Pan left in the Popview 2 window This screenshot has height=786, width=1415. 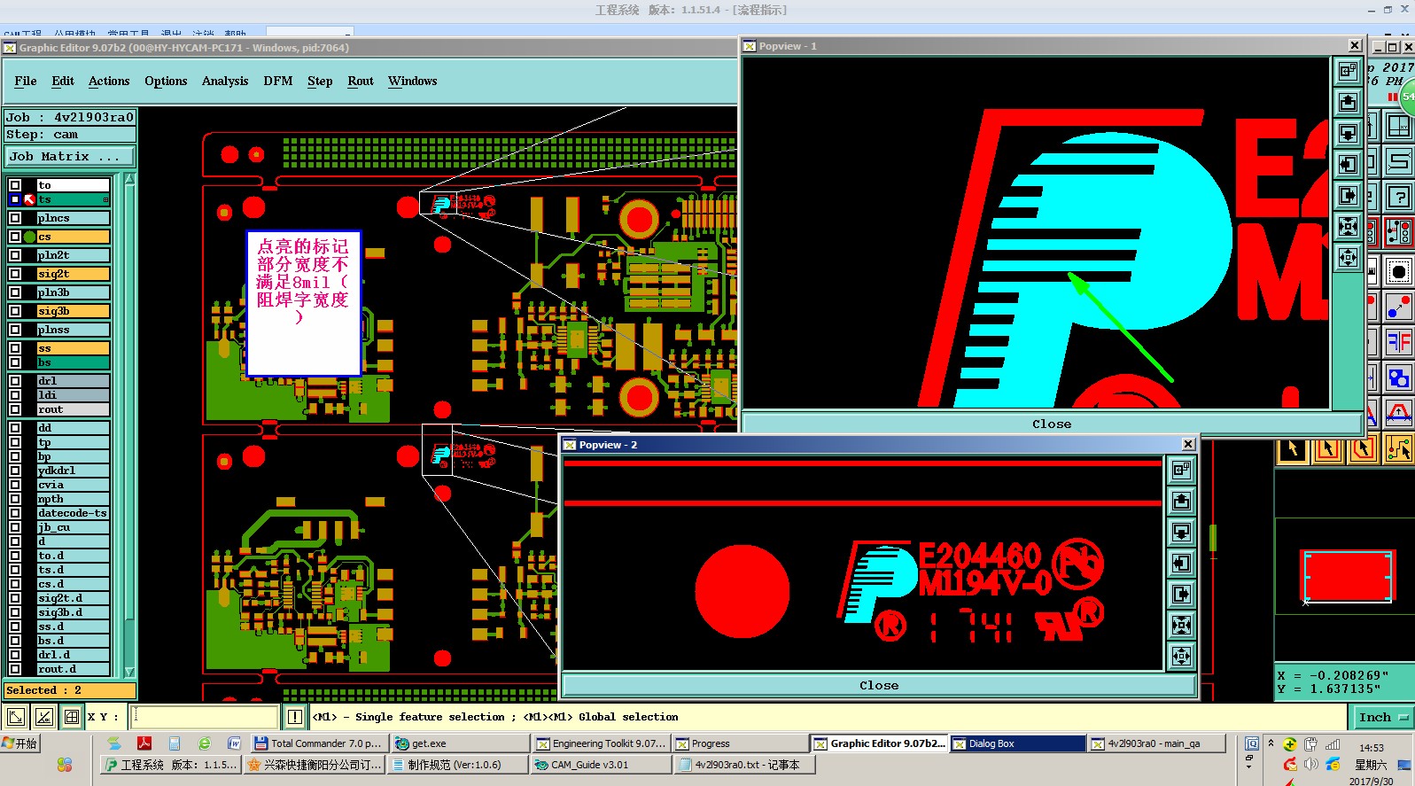(x=1181, y=563)
